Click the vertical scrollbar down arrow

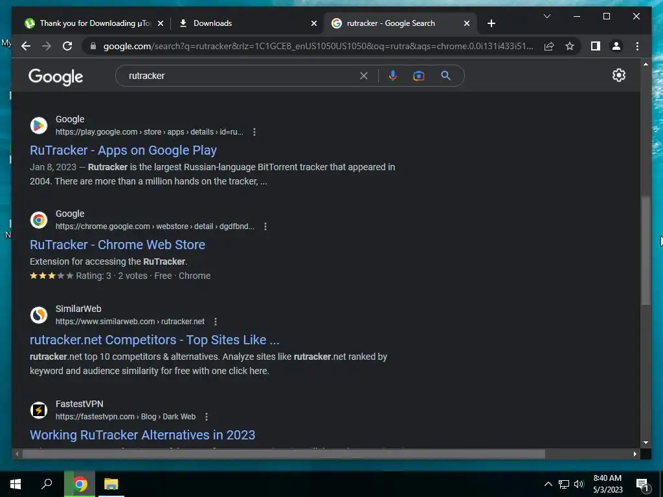[x=646, y=443]
